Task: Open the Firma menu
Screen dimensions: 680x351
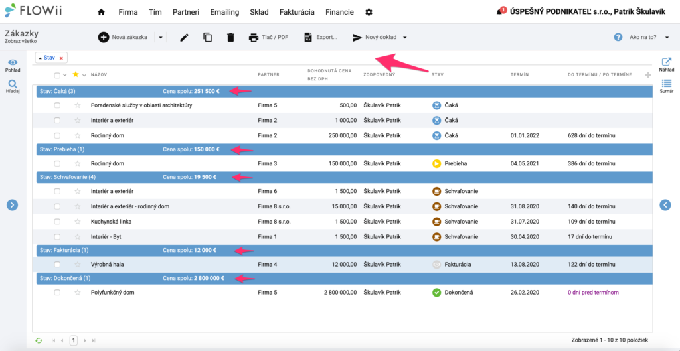Action: pos(128,12)
